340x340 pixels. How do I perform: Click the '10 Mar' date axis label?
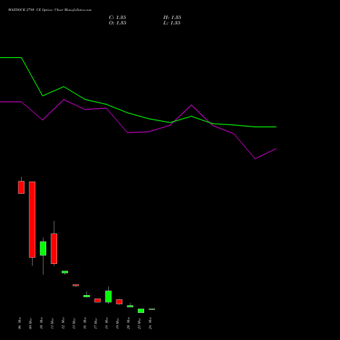[x=41, y=323]
